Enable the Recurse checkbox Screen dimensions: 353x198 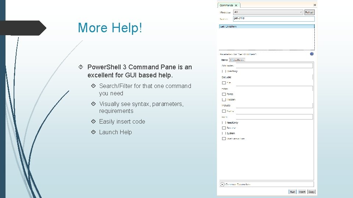pyautogui.click(x=224, y=128)
